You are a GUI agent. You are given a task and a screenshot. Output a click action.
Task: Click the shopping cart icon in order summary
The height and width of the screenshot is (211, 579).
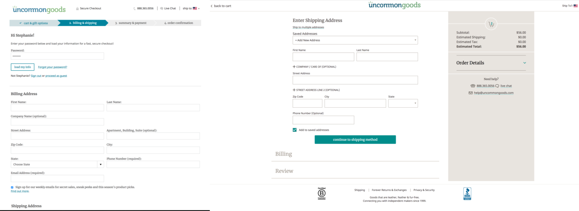tap(491, 24)
